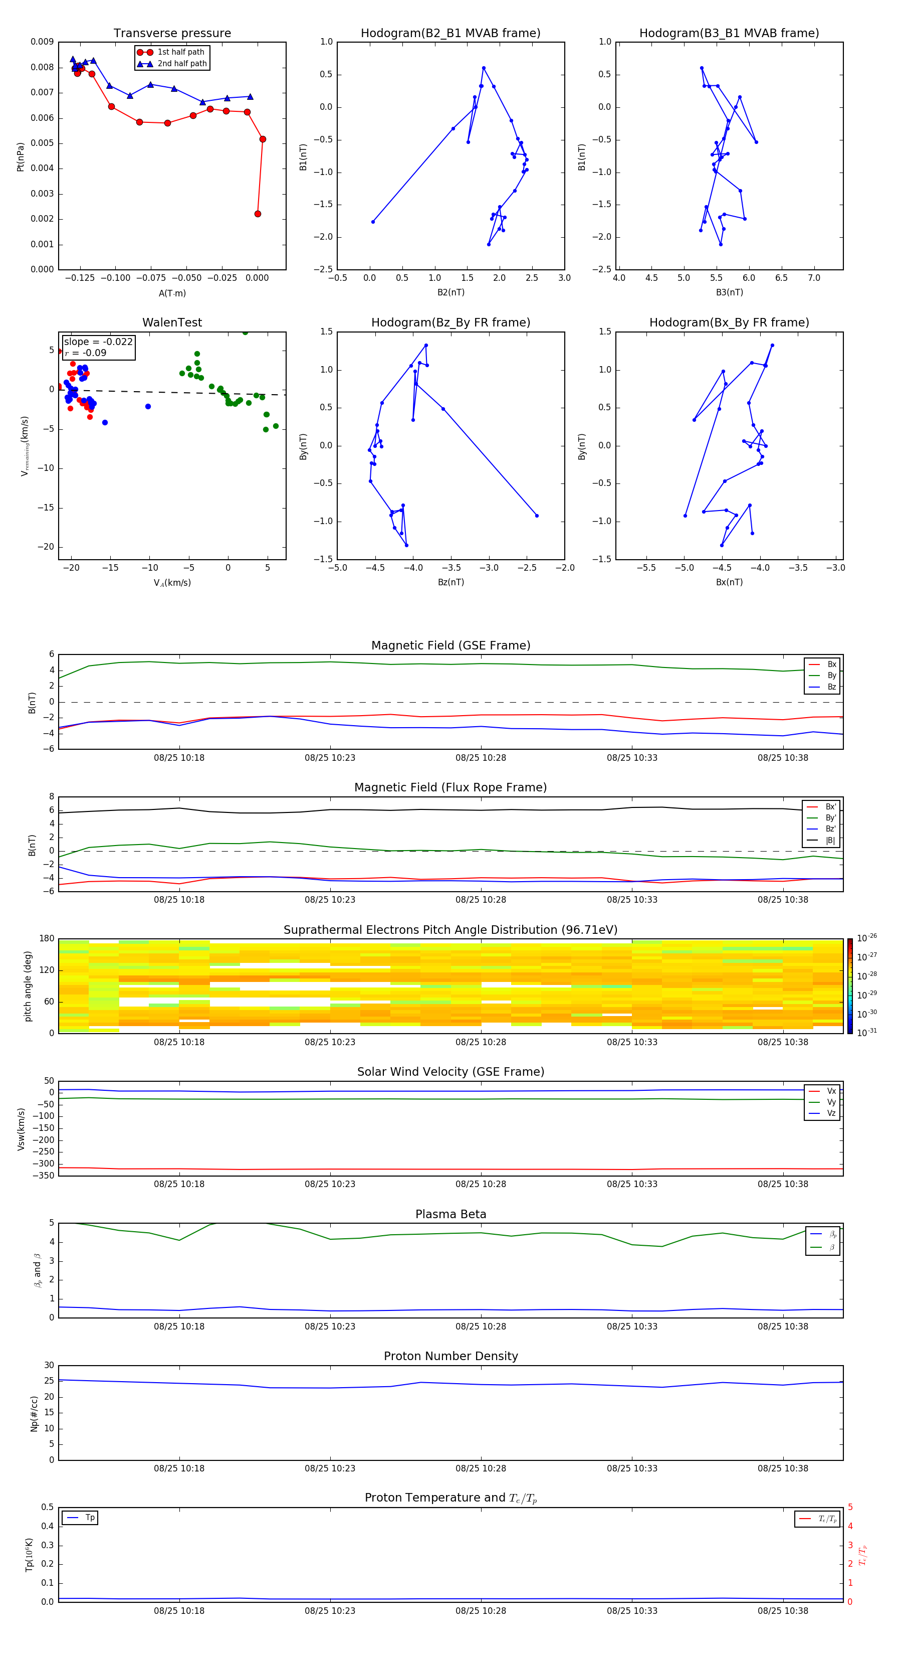
Task: Click the 'Vsw(km/s)' y-axis label
Action: 21,1129
